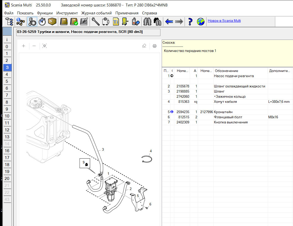The width and height of the screenshot is (293, 226).
Task: Click the section title field 03-26-5259
Action: (88, 32)
